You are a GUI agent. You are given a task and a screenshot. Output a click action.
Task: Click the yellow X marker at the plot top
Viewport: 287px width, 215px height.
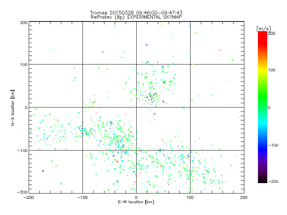pyautogui.click(x=162, y=24)
